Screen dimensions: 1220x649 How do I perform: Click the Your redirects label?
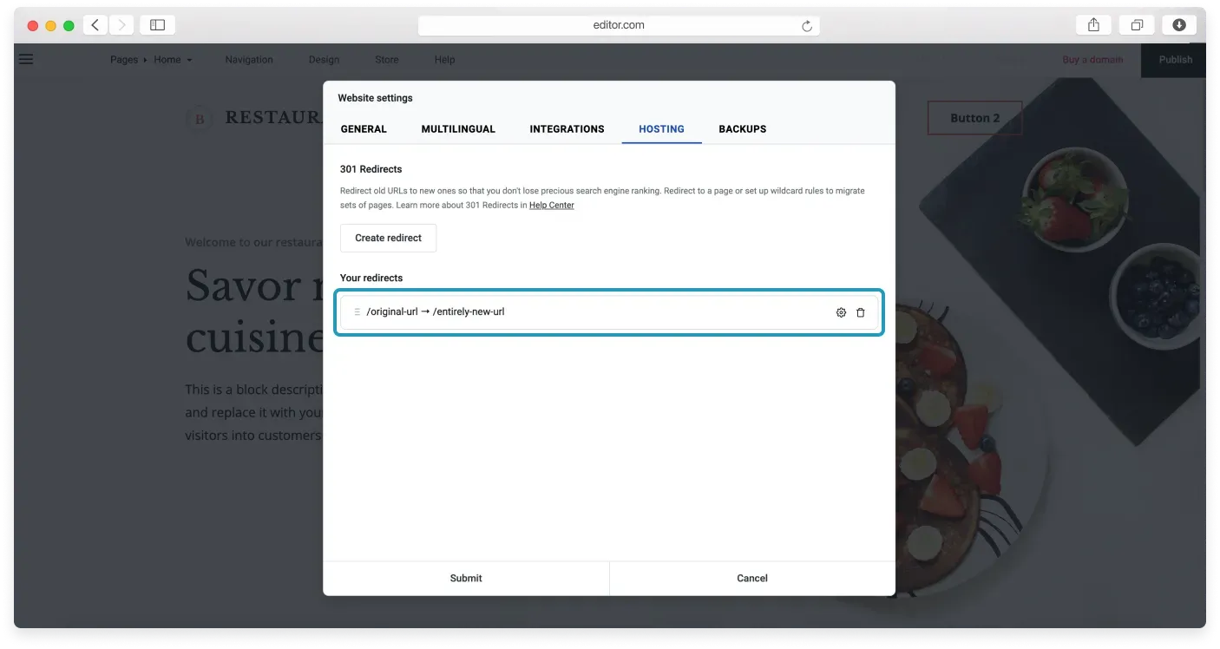click(x=371, y=279)
